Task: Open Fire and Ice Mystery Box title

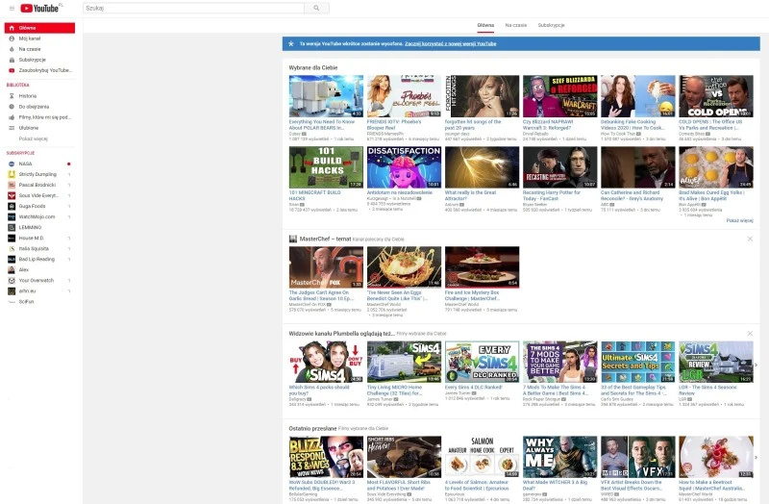Action: tap(472, 295)
